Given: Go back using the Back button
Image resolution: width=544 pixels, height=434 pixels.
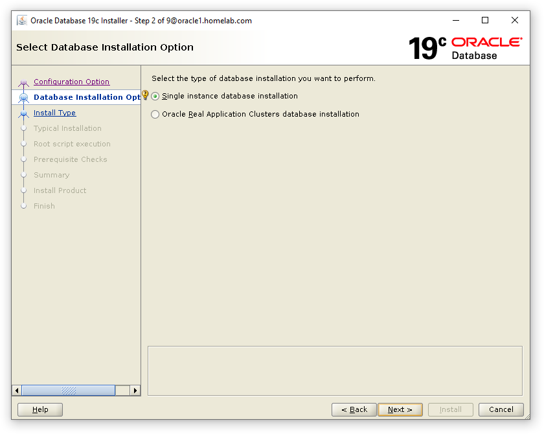Looking at the screenshot, I should pyautogui.click(x=354, y=409).
